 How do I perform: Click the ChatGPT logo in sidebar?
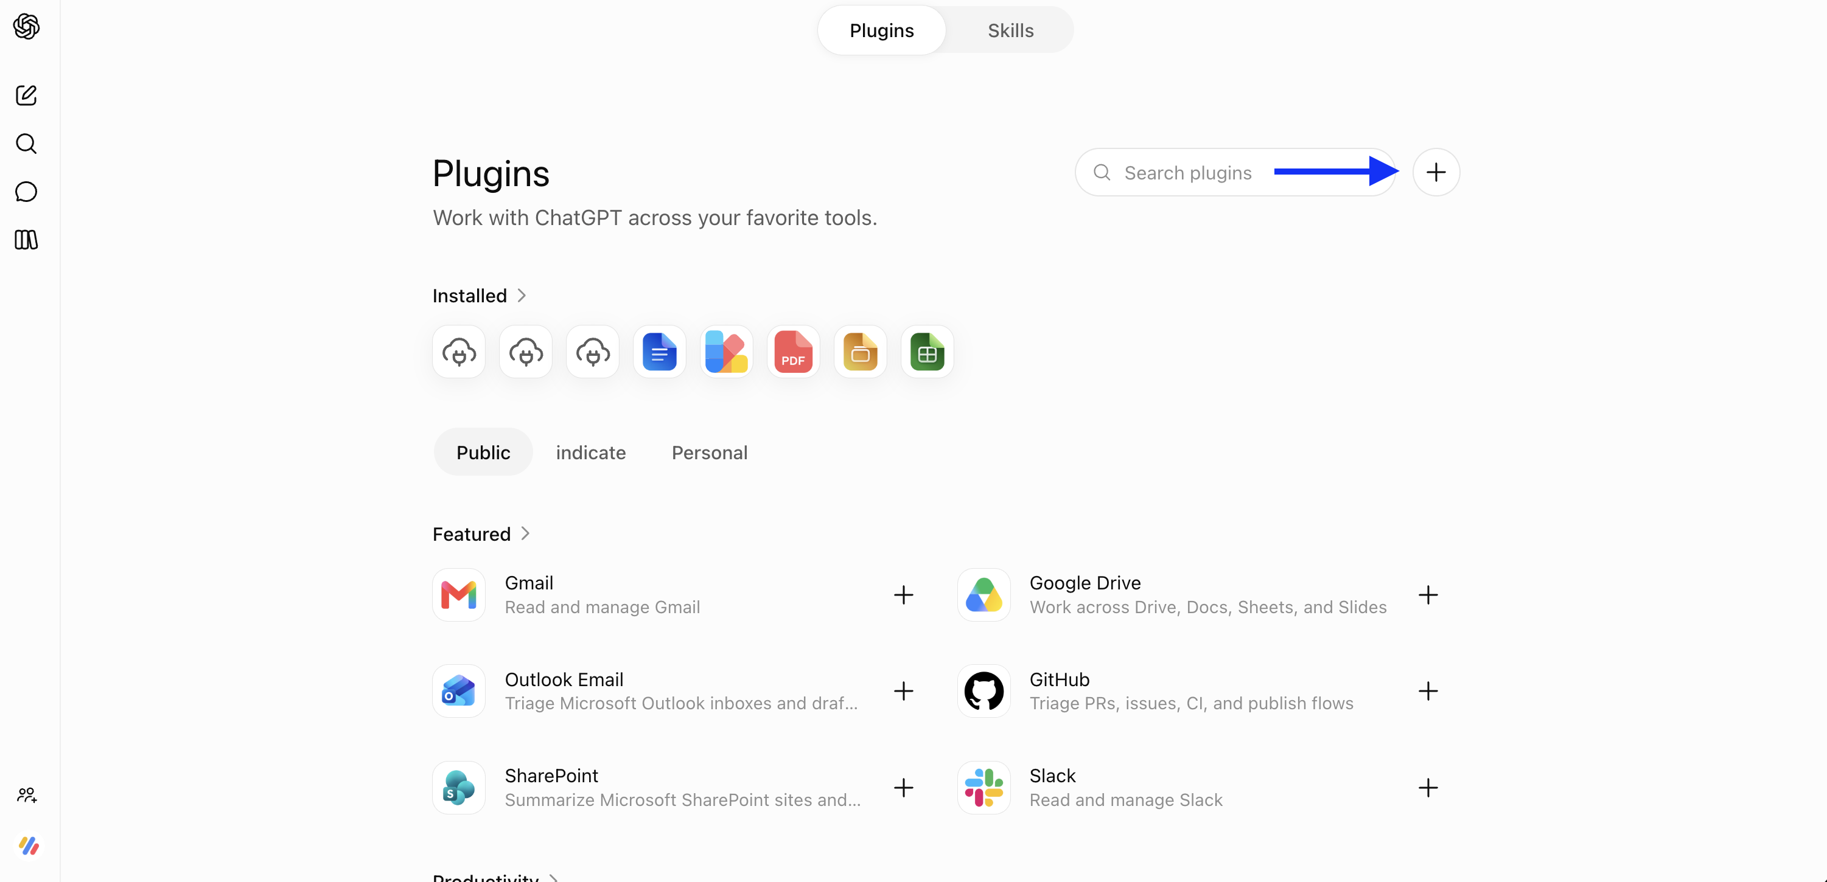pos(26,27)
